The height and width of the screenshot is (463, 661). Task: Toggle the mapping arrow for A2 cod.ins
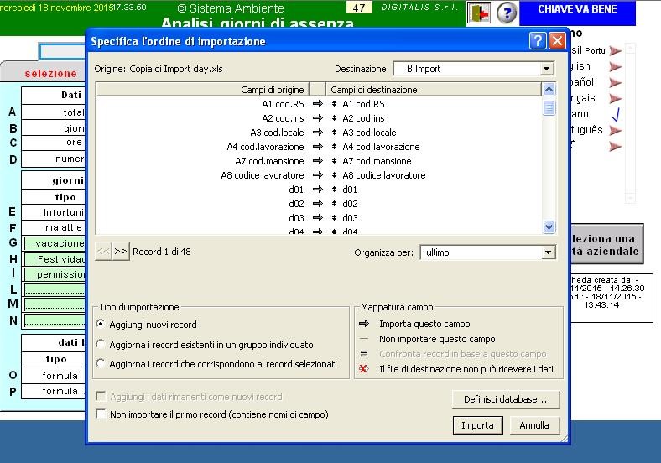point(318,118)
